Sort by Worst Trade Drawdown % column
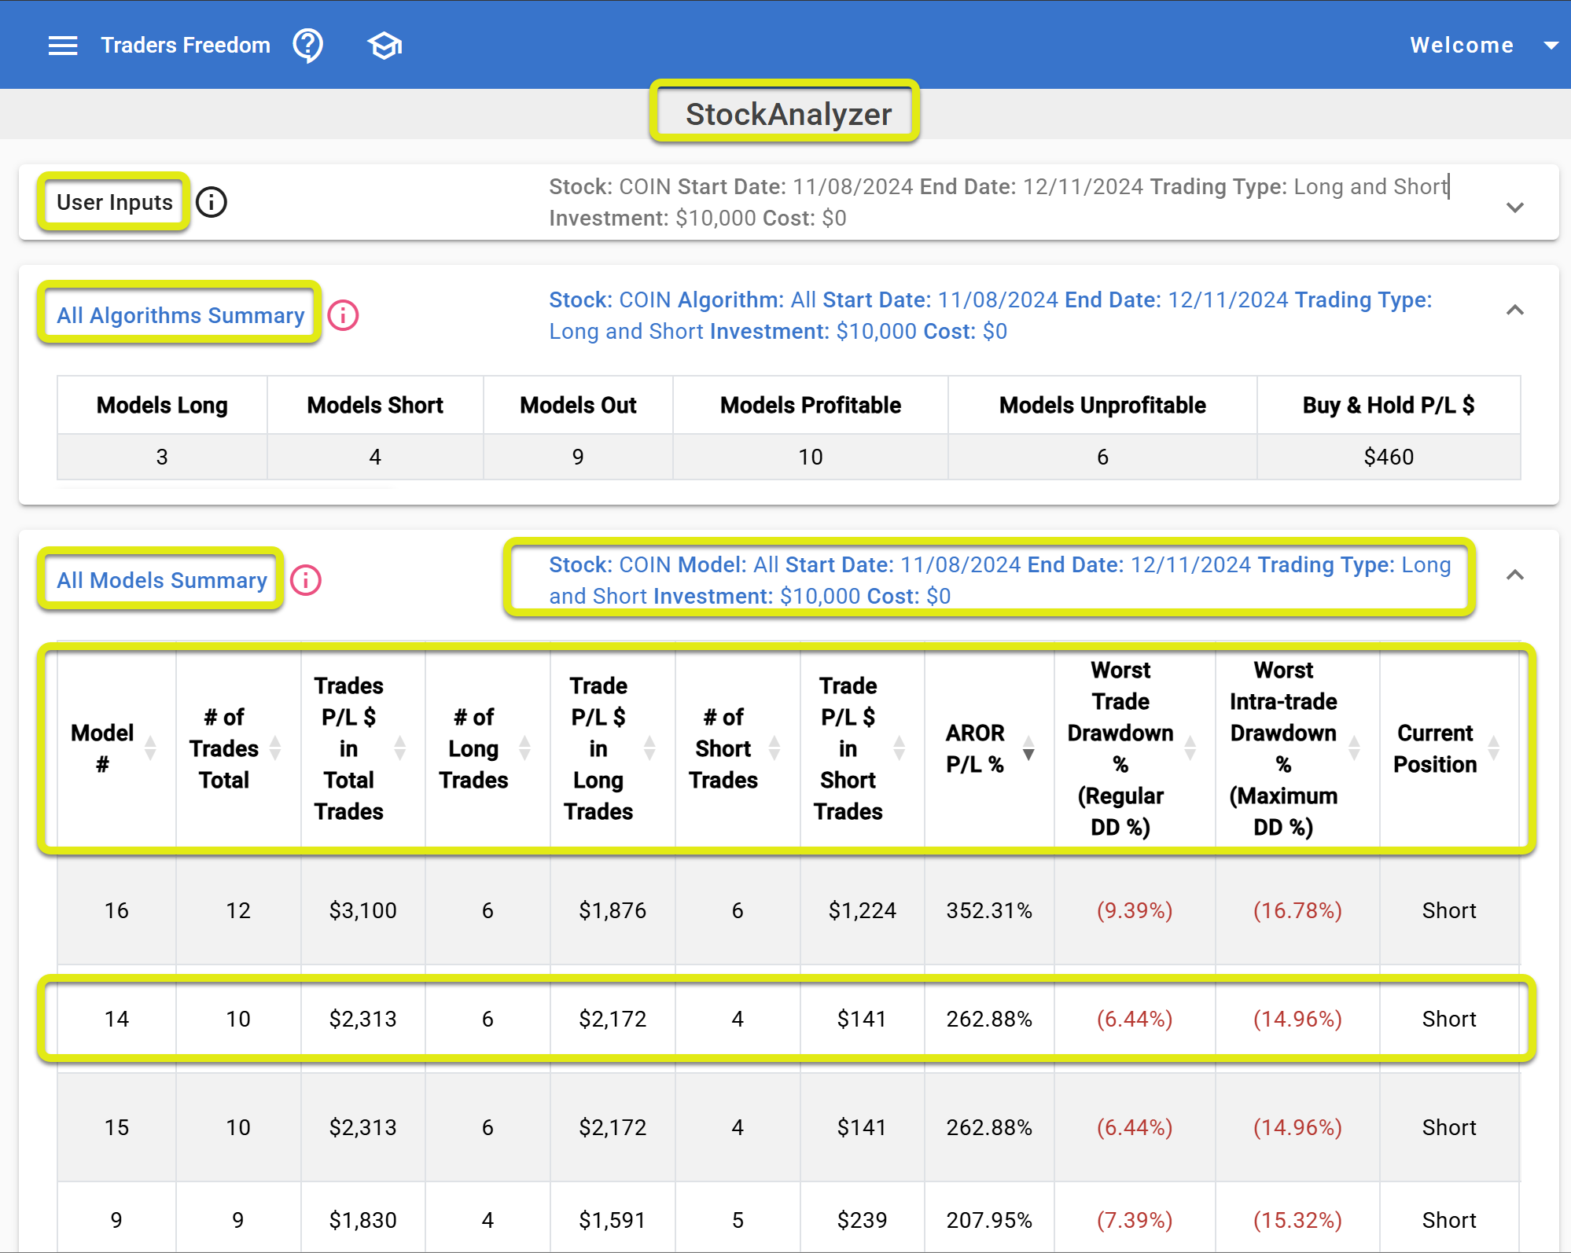The image size is (1571, 1253). point(1190,748)
